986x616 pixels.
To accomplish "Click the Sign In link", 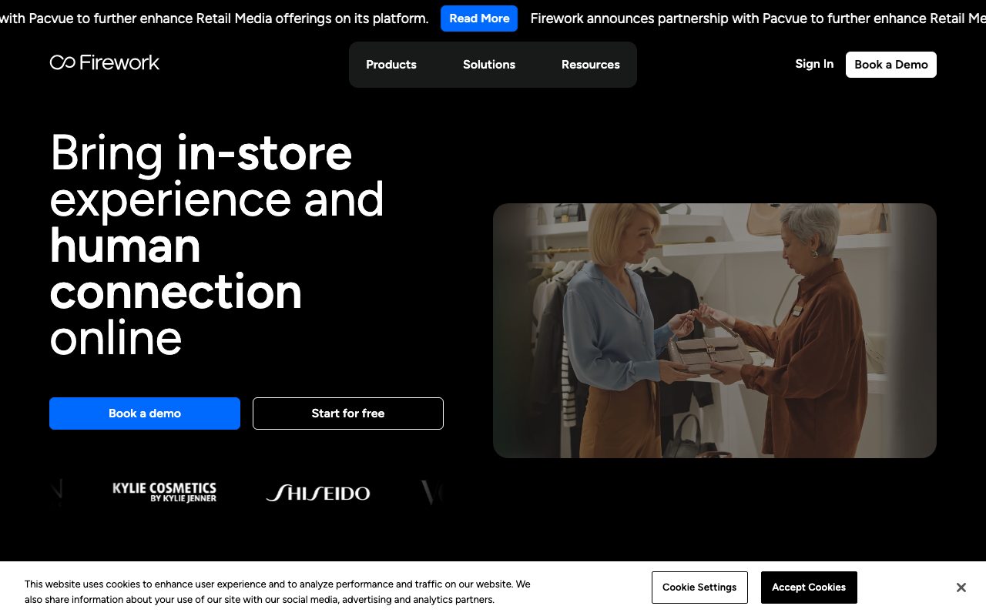I will pyautogui.click(x=814, y=64).
